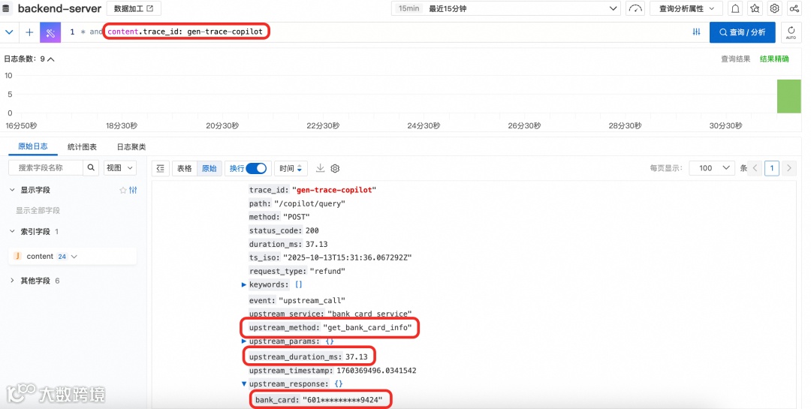
Task: Expand the content field dropdown arrow
Action: [x=74, y=257]
